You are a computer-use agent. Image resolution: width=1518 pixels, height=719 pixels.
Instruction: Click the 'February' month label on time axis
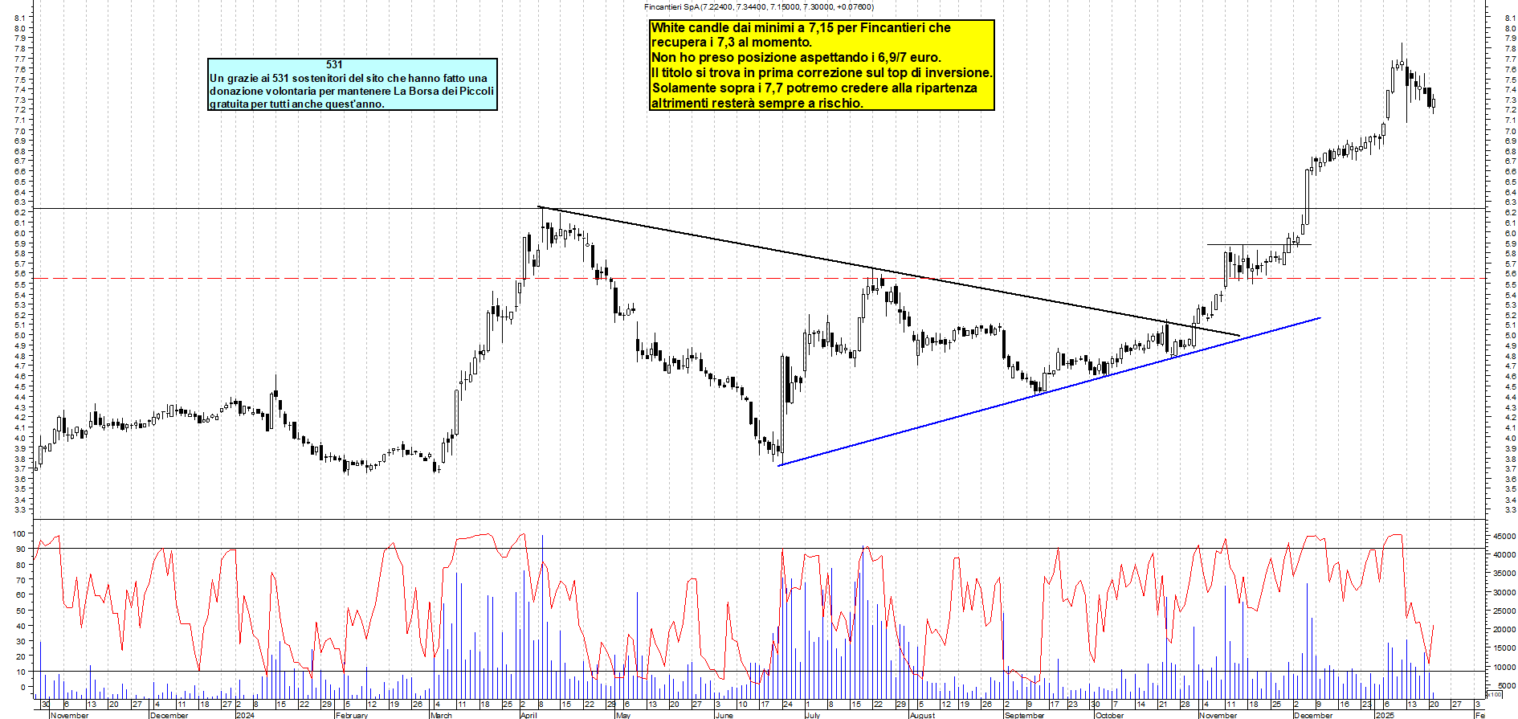352,715
